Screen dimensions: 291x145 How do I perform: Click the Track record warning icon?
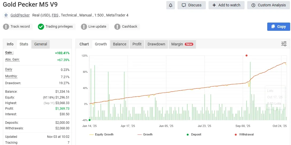coord(6,27)
